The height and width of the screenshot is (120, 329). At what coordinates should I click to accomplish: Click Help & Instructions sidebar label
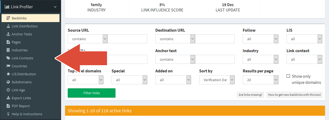click(27, 114)
